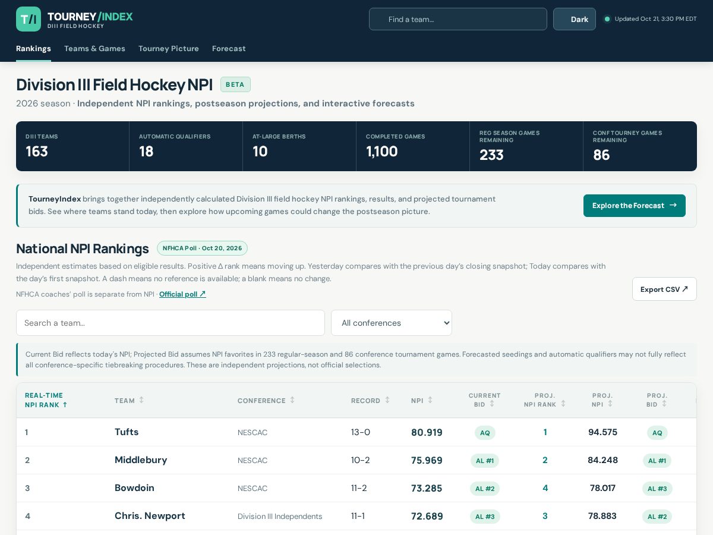Screen dimensions: 713x535
Task: Click Chris. Newport current bid AL #3 badge
Action: click(x=485, y=517)
